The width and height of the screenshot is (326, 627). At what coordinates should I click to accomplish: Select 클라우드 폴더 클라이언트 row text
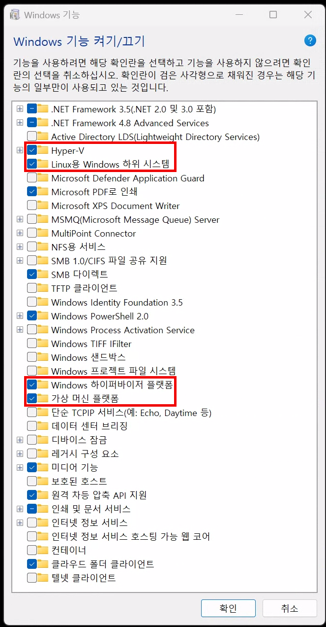tap(103, 563)
